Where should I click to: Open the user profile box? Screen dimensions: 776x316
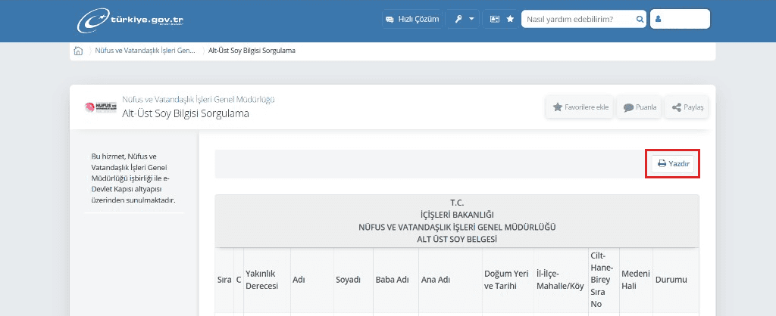(680, 19)
